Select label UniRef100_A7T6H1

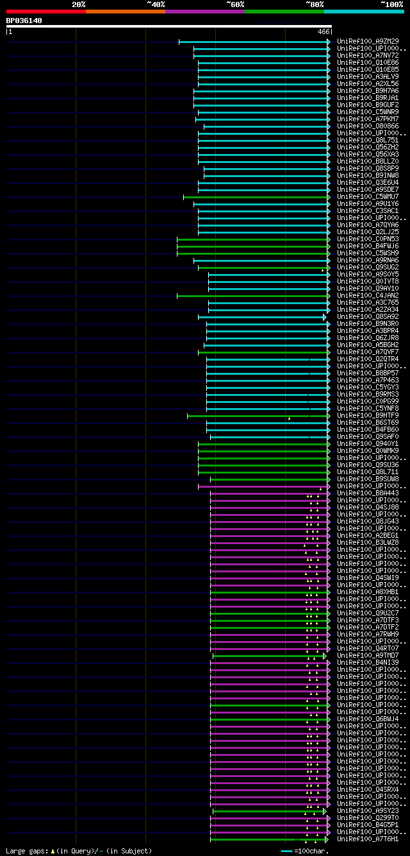point(368,839)
